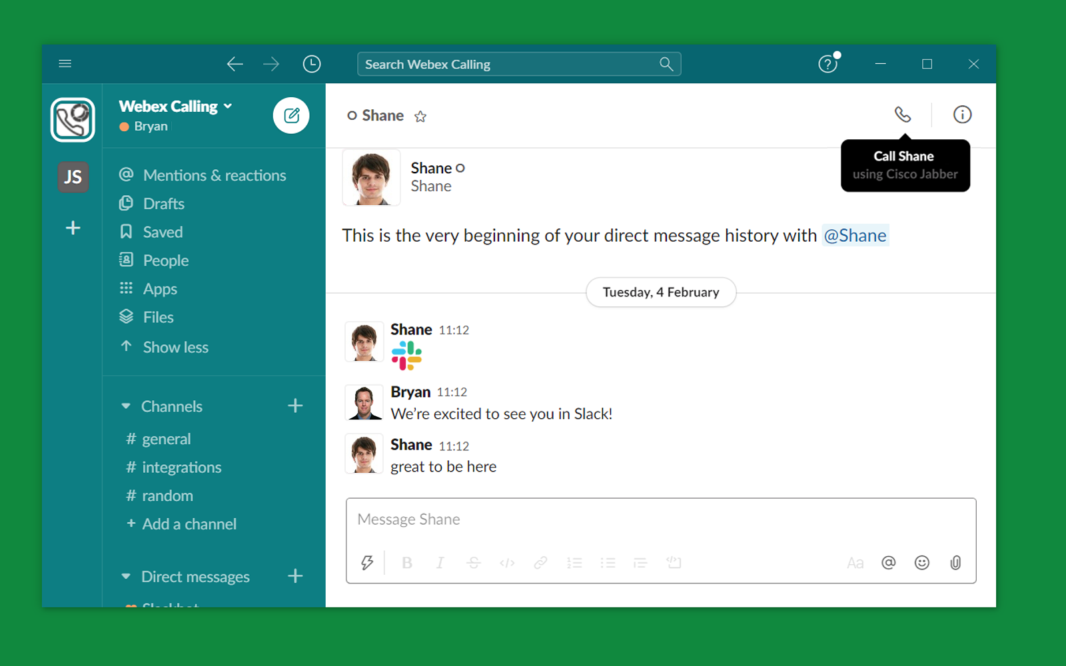Toggle blockquote formatting

click(x=640, y=563)
